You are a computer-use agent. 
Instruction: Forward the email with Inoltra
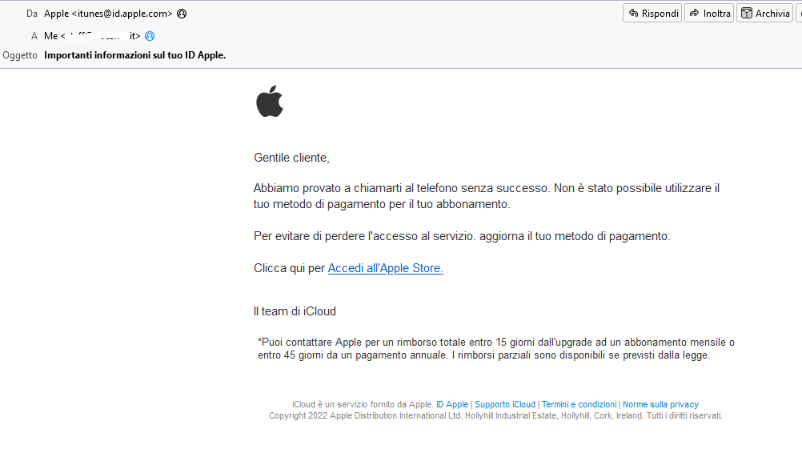(x=709, y=14)
